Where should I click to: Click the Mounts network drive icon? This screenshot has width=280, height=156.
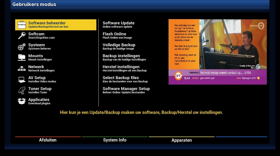(x=22, y=58)
